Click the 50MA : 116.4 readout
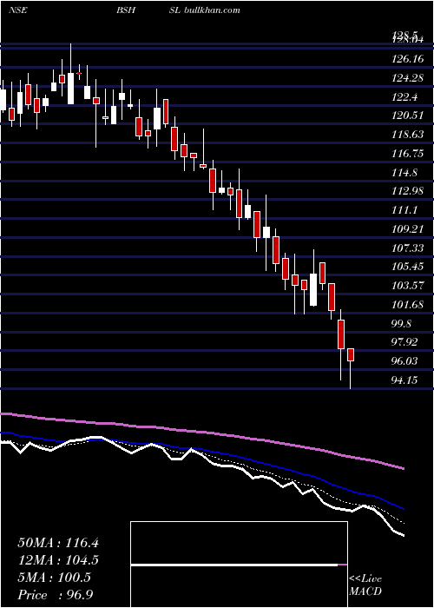 click(58, 543)
